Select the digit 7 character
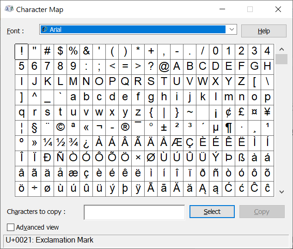The height and width of the screenshot is (249, 293). (x=47, y=67)
